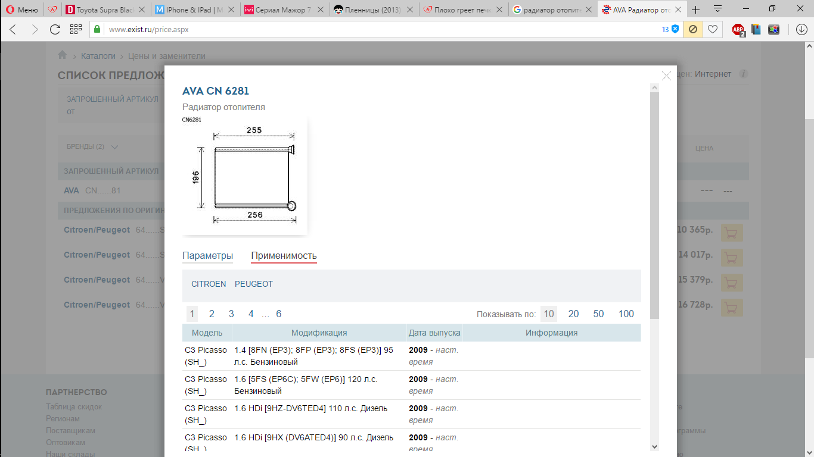The width and height of the screenshot is (814, 457).
Task: Click the browser back arrow
Action: pyautogui.click(x=13, y=29)
